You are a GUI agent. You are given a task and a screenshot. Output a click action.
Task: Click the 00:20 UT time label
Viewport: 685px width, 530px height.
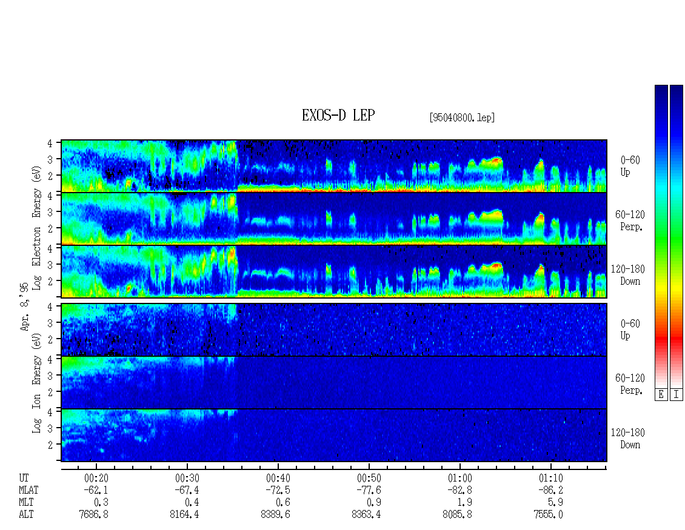tap(96, 478)
